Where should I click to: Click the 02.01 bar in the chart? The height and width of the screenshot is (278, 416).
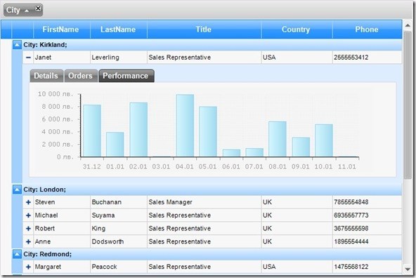click(x=138, y=130)
